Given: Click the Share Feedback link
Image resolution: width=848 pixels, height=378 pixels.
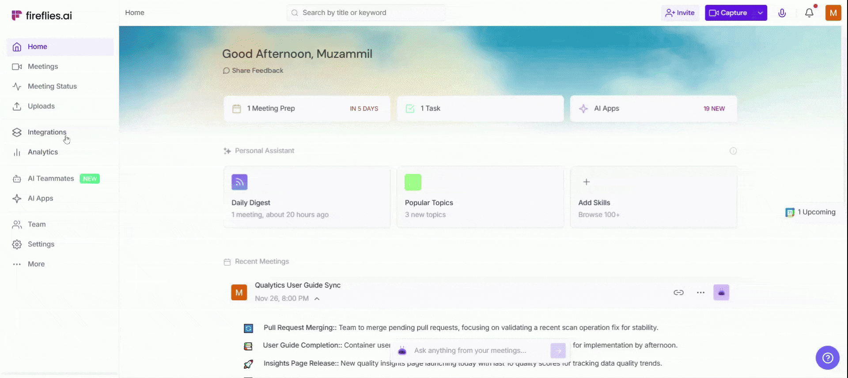Looking at the screenshot, I should 257,71.
